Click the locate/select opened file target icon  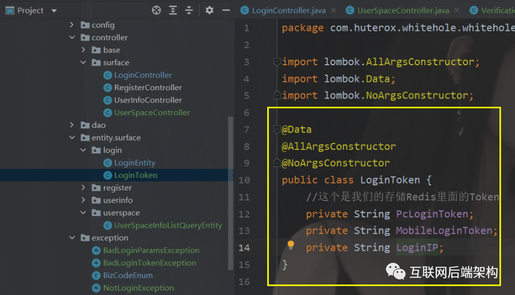click(x=156, y=11)
